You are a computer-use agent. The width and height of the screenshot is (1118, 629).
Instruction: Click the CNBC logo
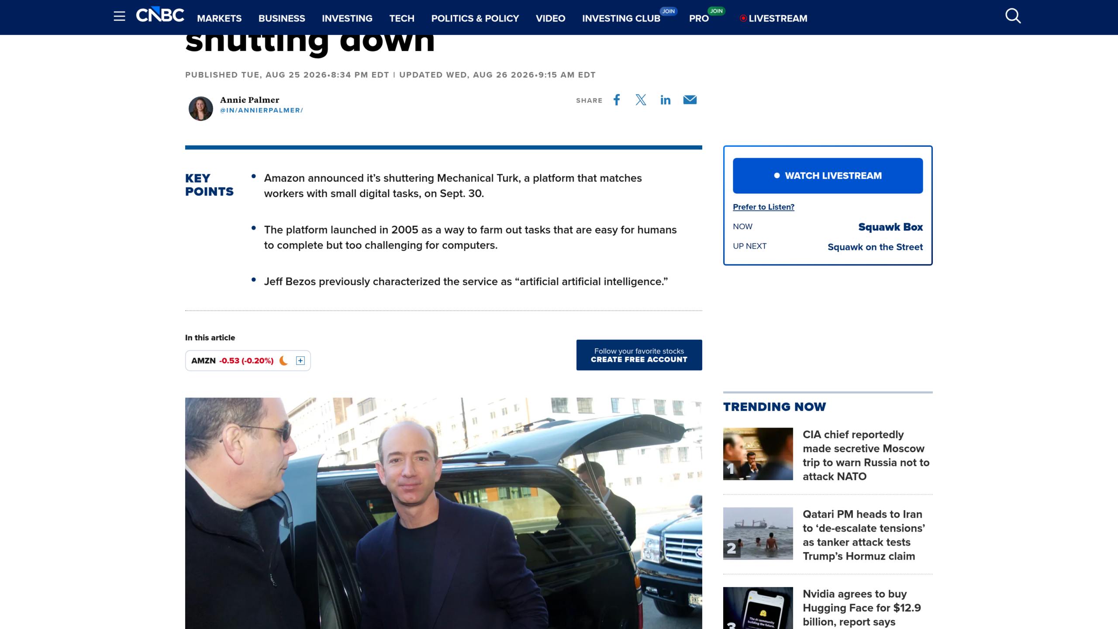coord(160,15)
